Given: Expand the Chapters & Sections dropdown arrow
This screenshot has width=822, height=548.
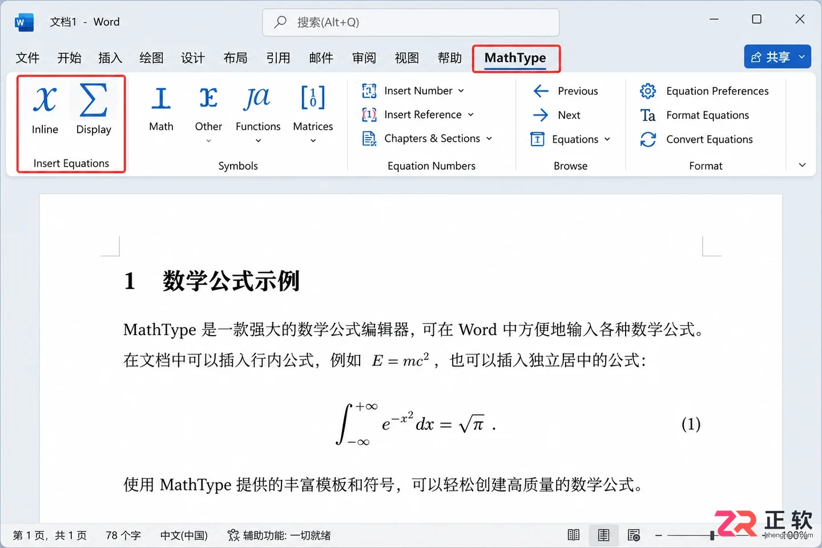Looking at the screenshot, I should [x=489, y=139].
